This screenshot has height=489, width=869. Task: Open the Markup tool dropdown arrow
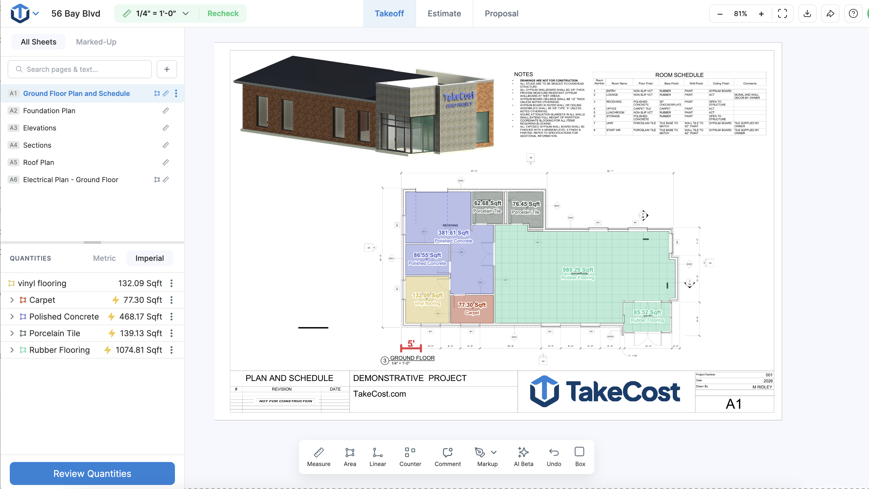tap(493, 452)
